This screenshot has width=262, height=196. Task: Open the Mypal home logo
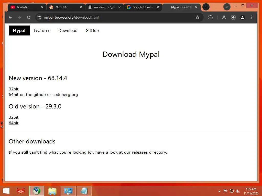coord(19,31)
